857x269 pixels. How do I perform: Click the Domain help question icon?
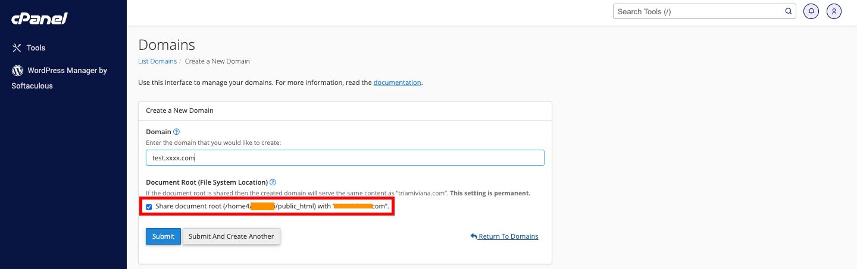176,132
